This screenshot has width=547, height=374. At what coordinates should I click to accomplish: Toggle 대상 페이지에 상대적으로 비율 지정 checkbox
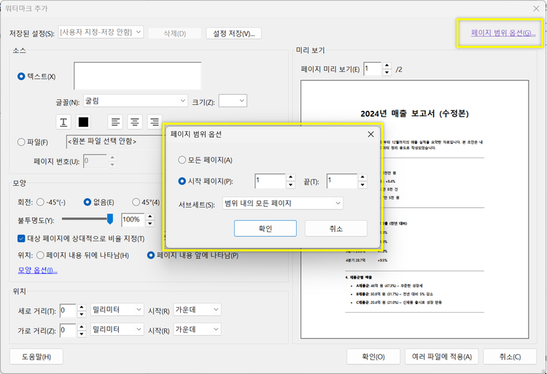[21, 238]
